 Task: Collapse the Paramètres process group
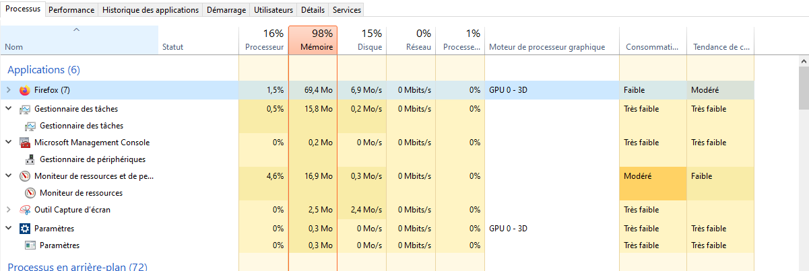click(9, 229)
